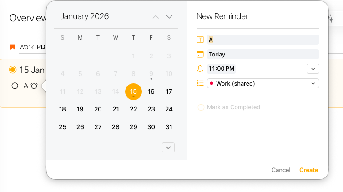Viewport: 343px width, 192px height.
Task: Select January 22 in the calendar
Action: (133, 109)
